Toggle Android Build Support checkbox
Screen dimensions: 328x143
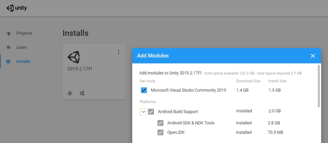pyautogui.click(x=151, y=112)
